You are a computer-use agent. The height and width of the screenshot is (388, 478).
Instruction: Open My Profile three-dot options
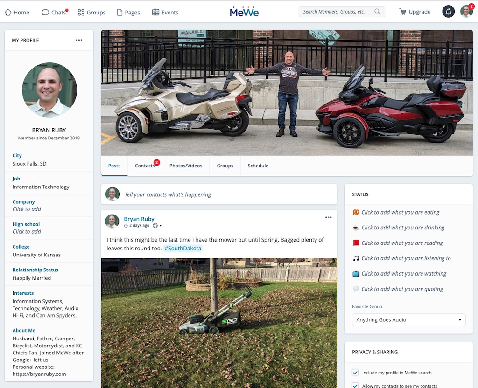(x=79, y=40)
